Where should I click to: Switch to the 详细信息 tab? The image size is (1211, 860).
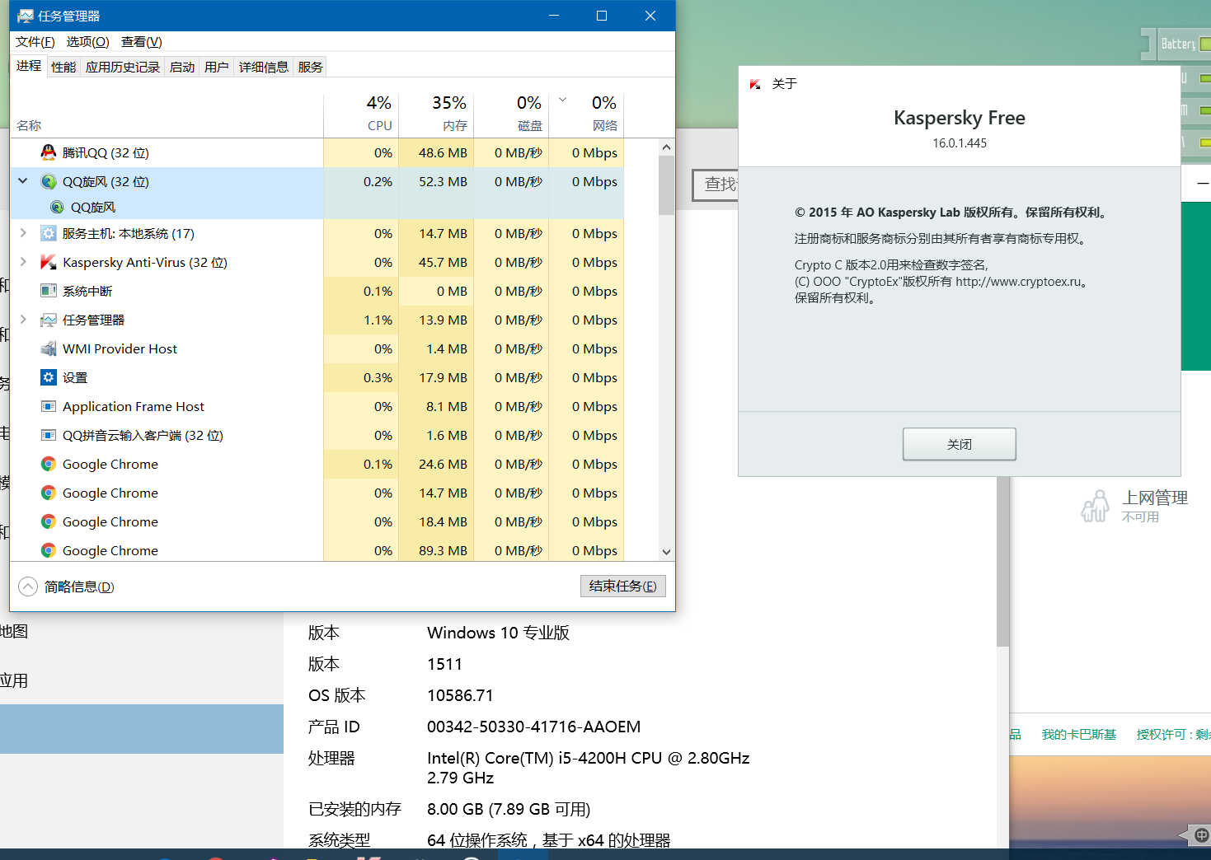coord(264,67)
